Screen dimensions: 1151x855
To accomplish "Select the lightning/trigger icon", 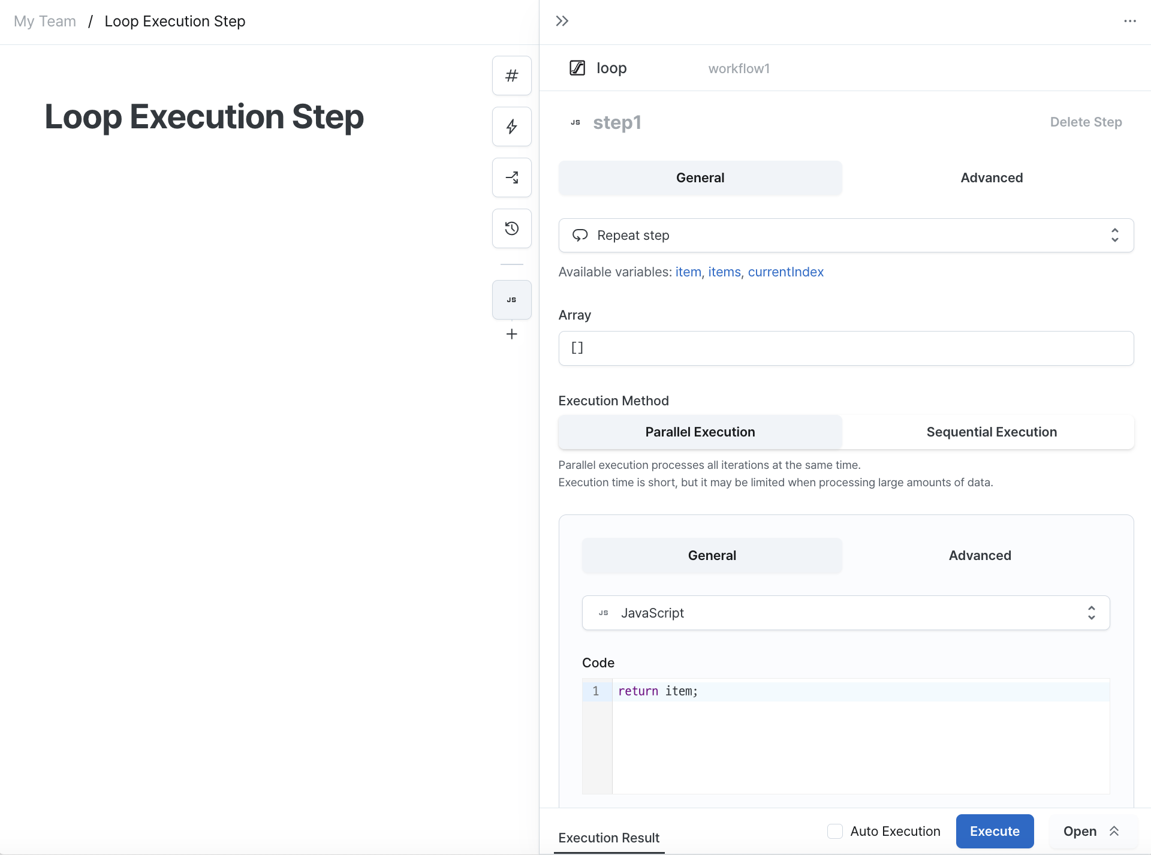I will coord(511,127).
